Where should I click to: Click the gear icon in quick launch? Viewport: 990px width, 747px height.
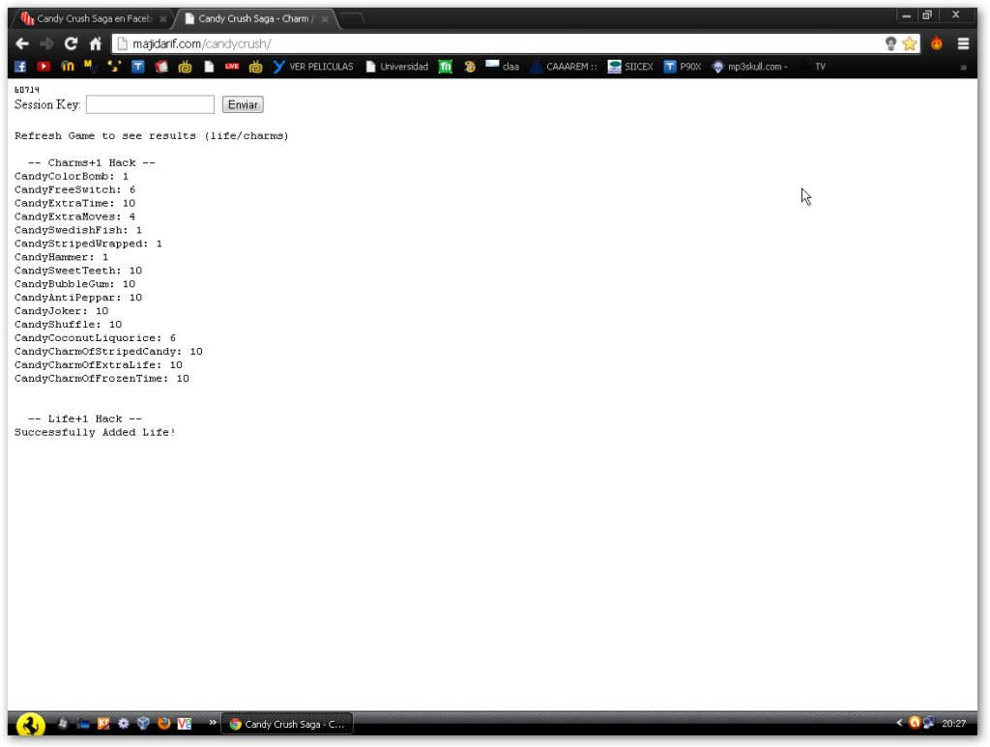[x=123, y=724]
